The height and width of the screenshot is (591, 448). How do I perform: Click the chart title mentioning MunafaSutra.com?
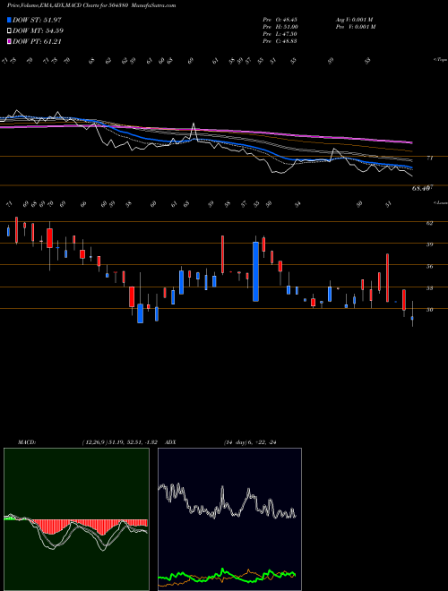[91, 6]
